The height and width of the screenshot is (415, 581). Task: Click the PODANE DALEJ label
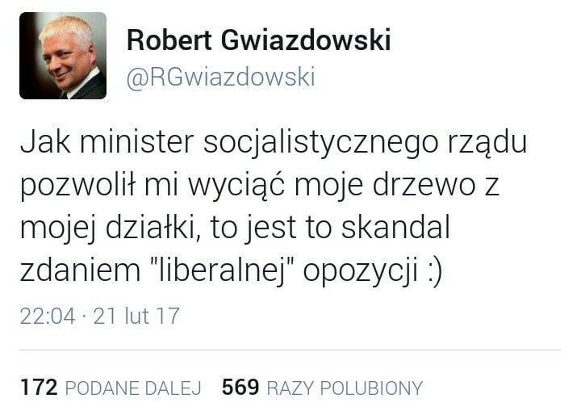coord(133,388)
